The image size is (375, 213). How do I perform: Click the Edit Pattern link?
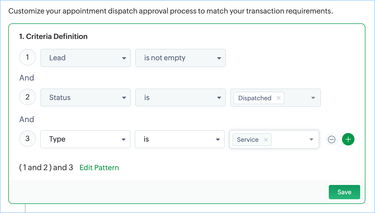coord(99,168)
